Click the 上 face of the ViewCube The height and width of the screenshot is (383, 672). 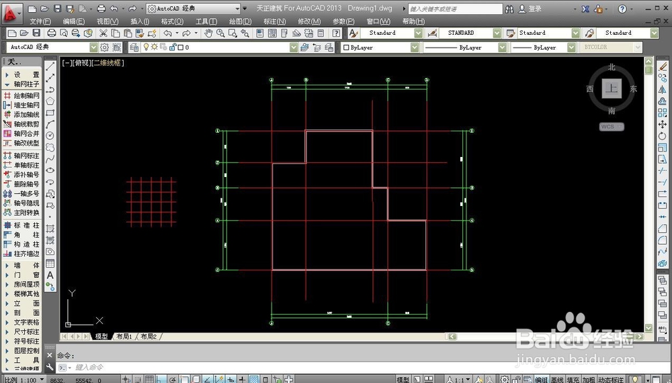[x=612, y=89]
